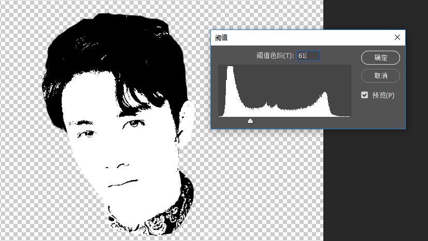428x241 pixels.
Task: Click the 阈值 dialog title bar
Action: (308, 38)
